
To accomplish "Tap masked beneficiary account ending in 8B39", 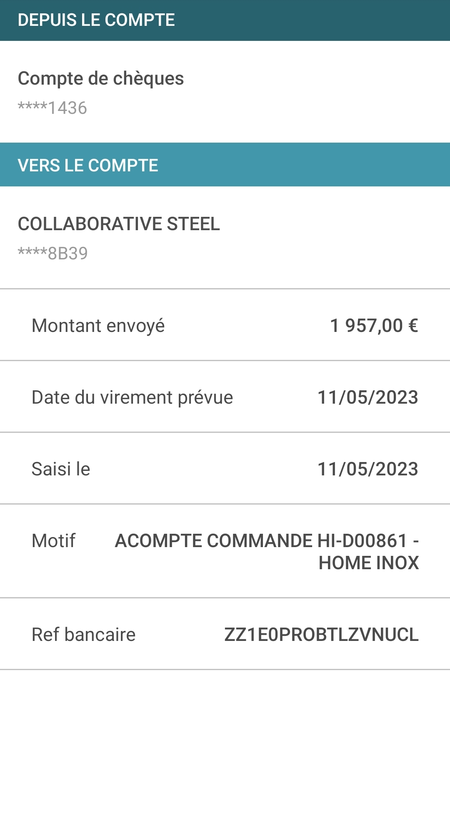I will coord(53,254).
